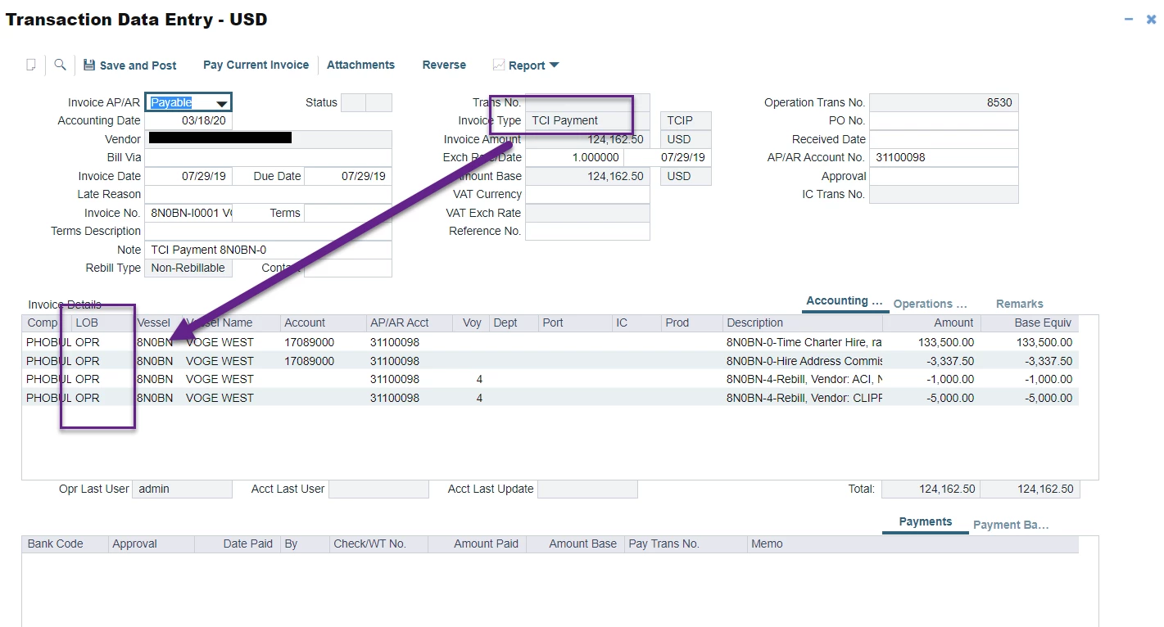The image size is (1164, 627).
Task: Switch to the Operations tab
Action: 930,304
